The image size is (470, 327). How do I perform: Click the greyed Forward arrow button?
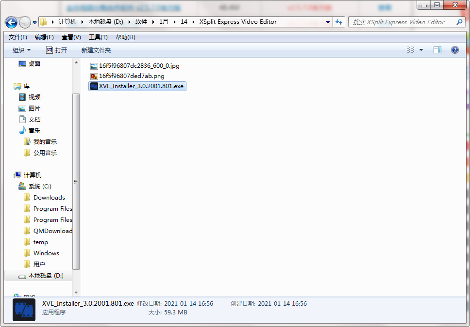(25, 22)
